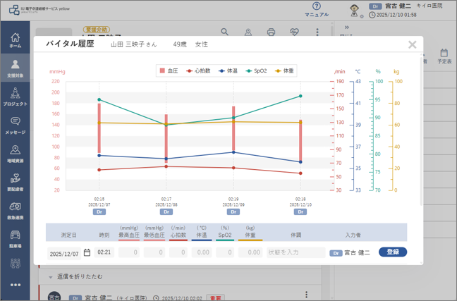Open the vertical three-dot menu in toolbar
Screen dimensions: 457x301
coord(317,32)
